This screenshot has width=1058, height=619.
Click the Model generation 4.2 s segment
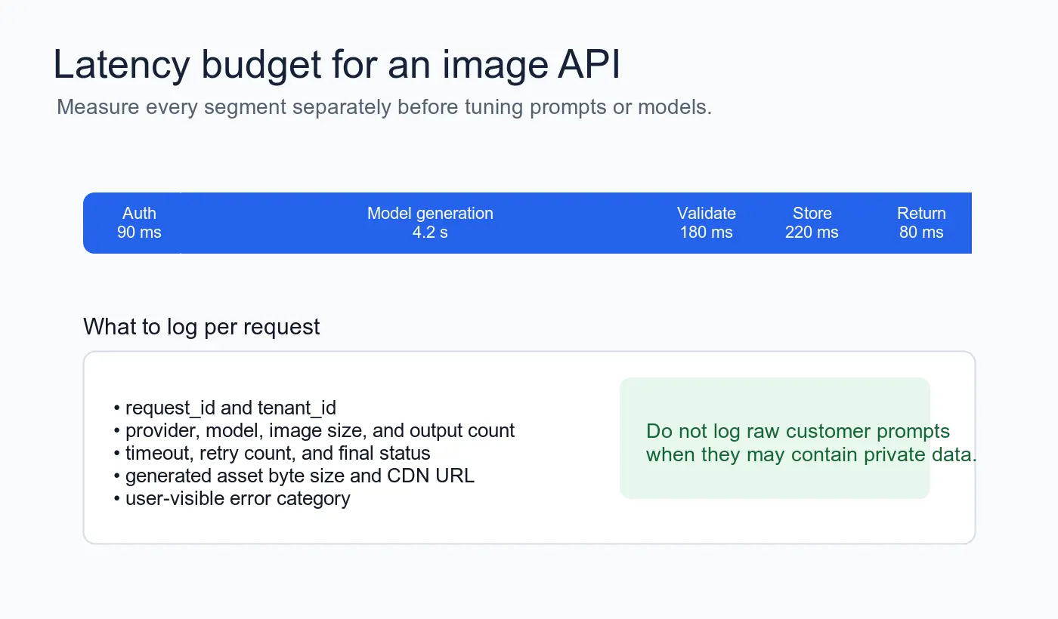coord(430,223)
